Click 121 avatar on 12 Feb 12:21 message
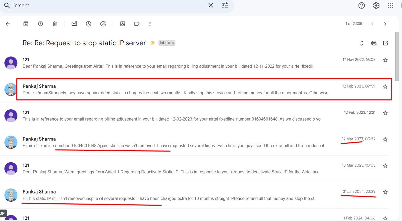 pyautogui.click(x=11, y=116)
